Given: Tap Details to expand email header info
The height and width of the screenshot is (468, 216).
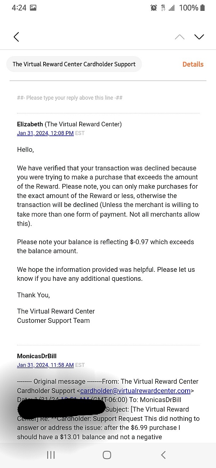Looking at the screenshot, I should 193,64.
